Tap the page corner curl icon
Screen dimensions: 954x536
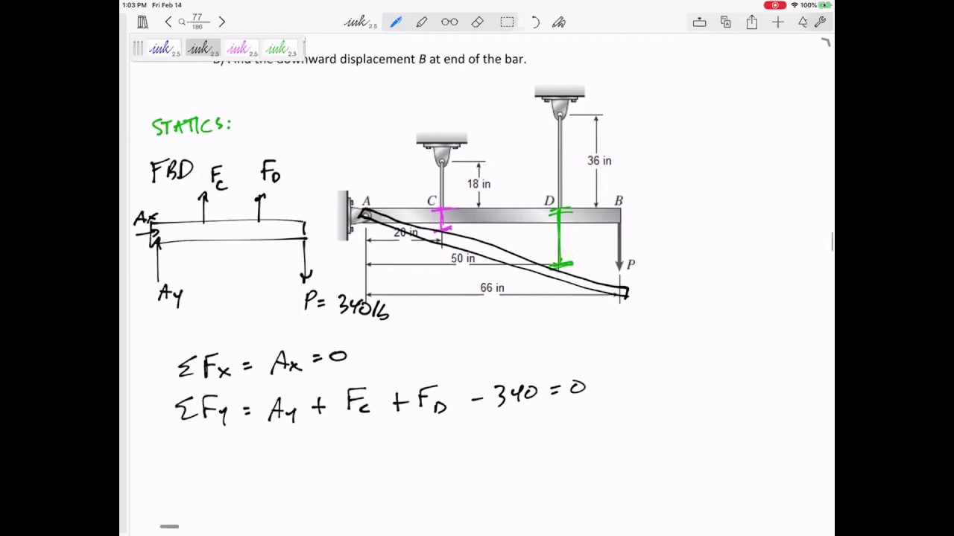click(825, 42)
